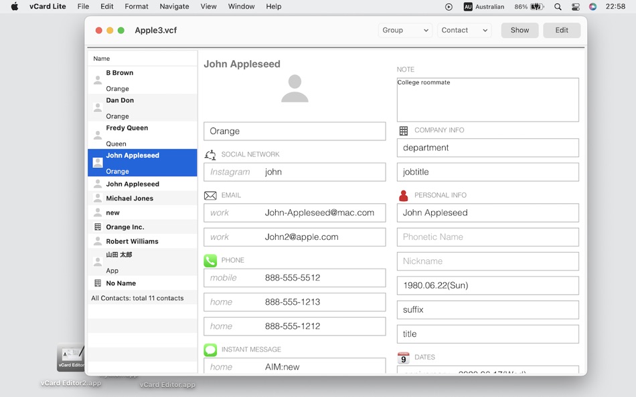Click the Social Network section icon
This screenshot has height=397, width=636.
(x=210, y=155)
